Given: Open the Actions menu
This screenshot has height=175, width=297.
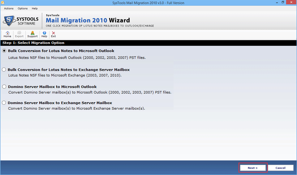Looking at the screenshot, I should [9, 8].
